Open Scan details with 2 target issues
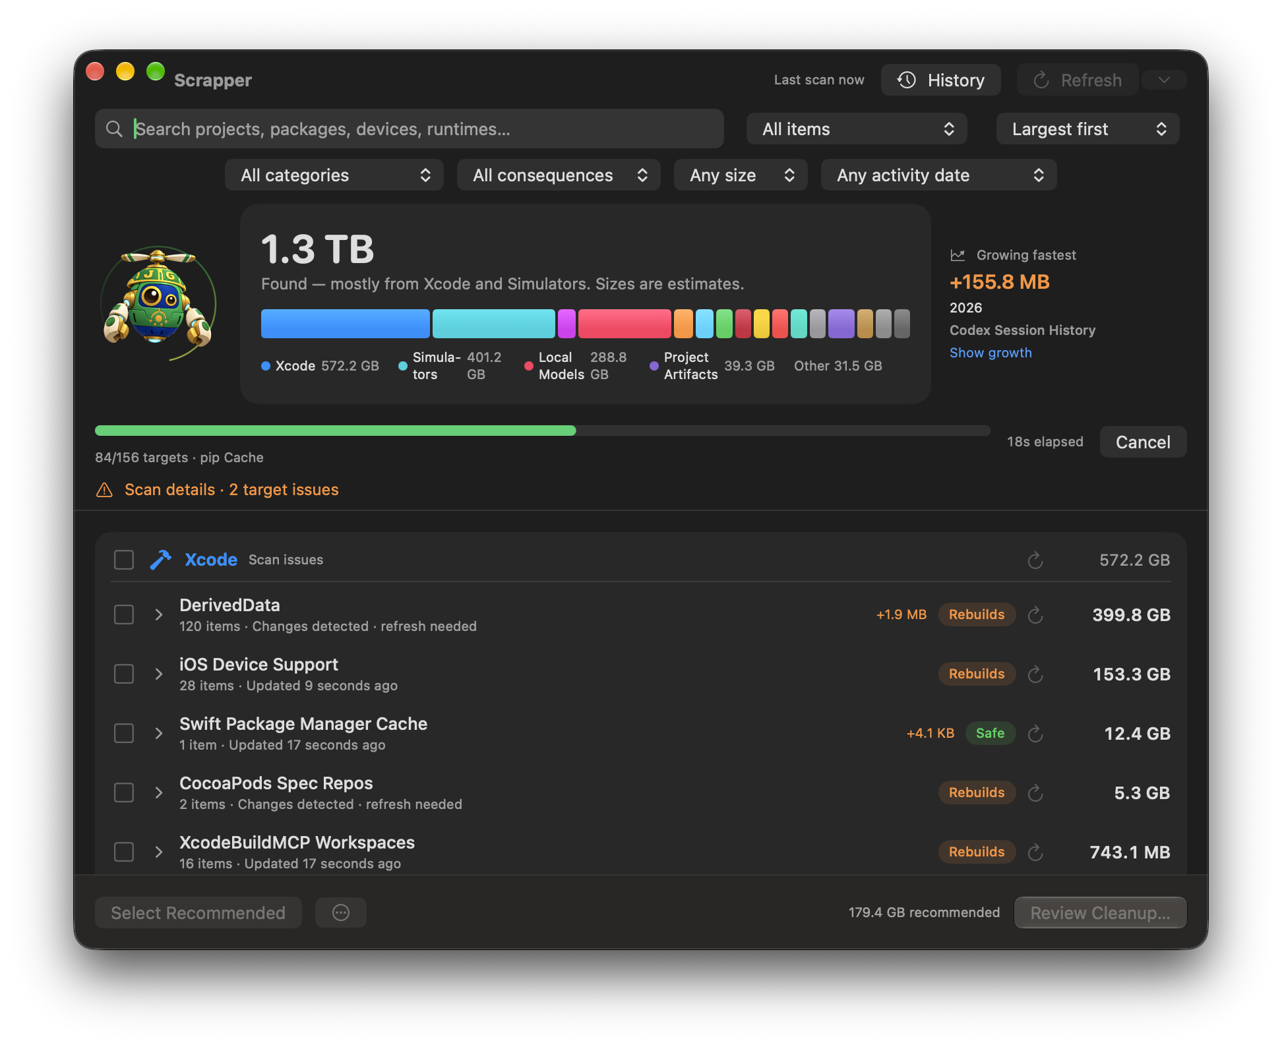 tap(231, 490)
